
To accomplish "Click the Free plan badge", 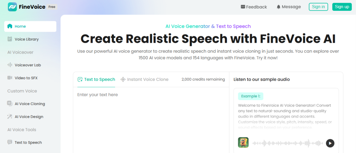I will pyautogui.click(x=52, y=7).
